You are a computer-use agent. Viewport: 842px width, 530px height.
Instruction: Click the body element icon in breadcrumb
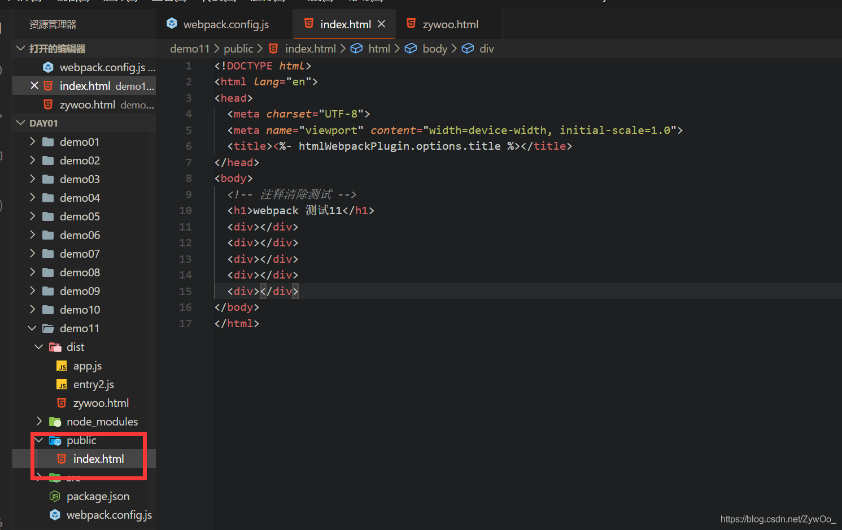[411, 49]
